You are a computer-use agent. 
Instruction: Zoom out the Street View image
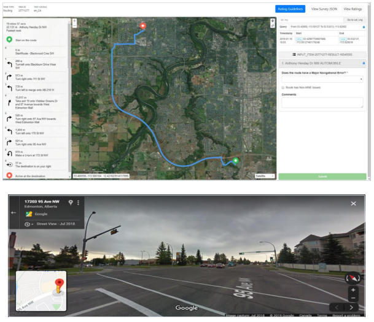353,298
